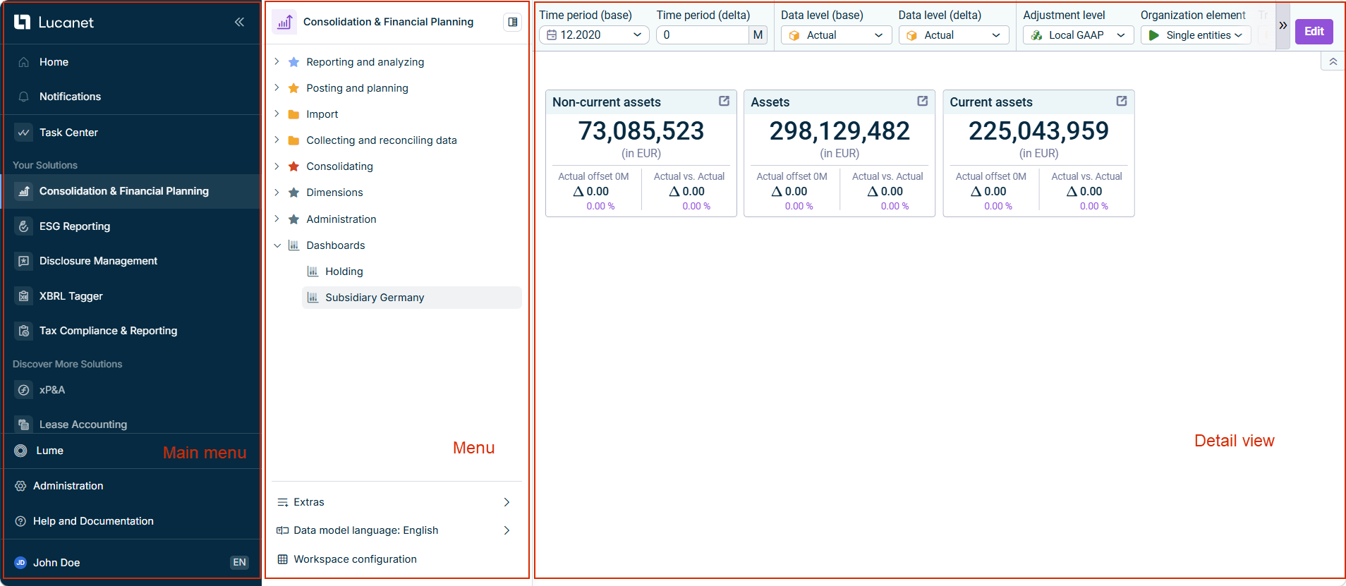
Task: Click the Lume circle icon
Action: click(x=21, y=451)
